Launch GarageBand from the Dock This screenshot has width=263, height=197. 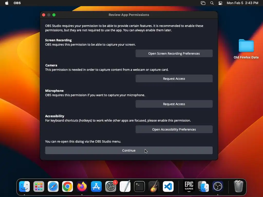[x=154, y=186]
